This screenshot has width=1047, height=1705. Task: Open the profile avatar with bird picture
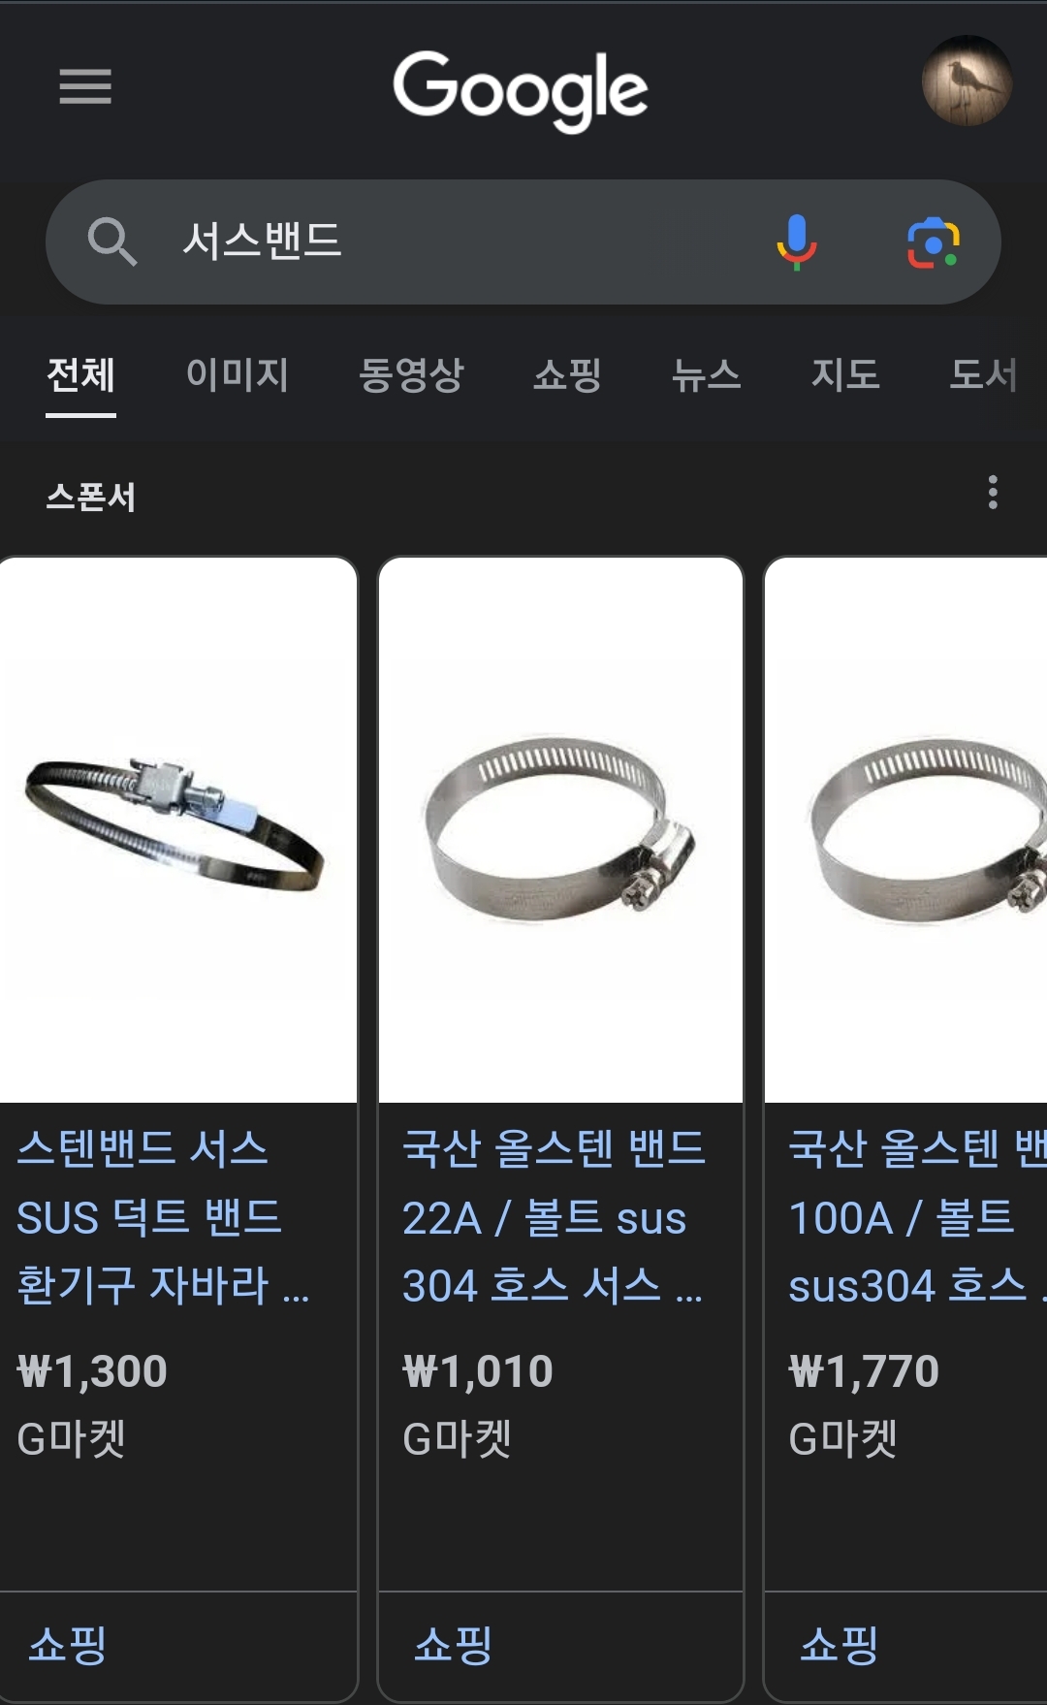967,81
